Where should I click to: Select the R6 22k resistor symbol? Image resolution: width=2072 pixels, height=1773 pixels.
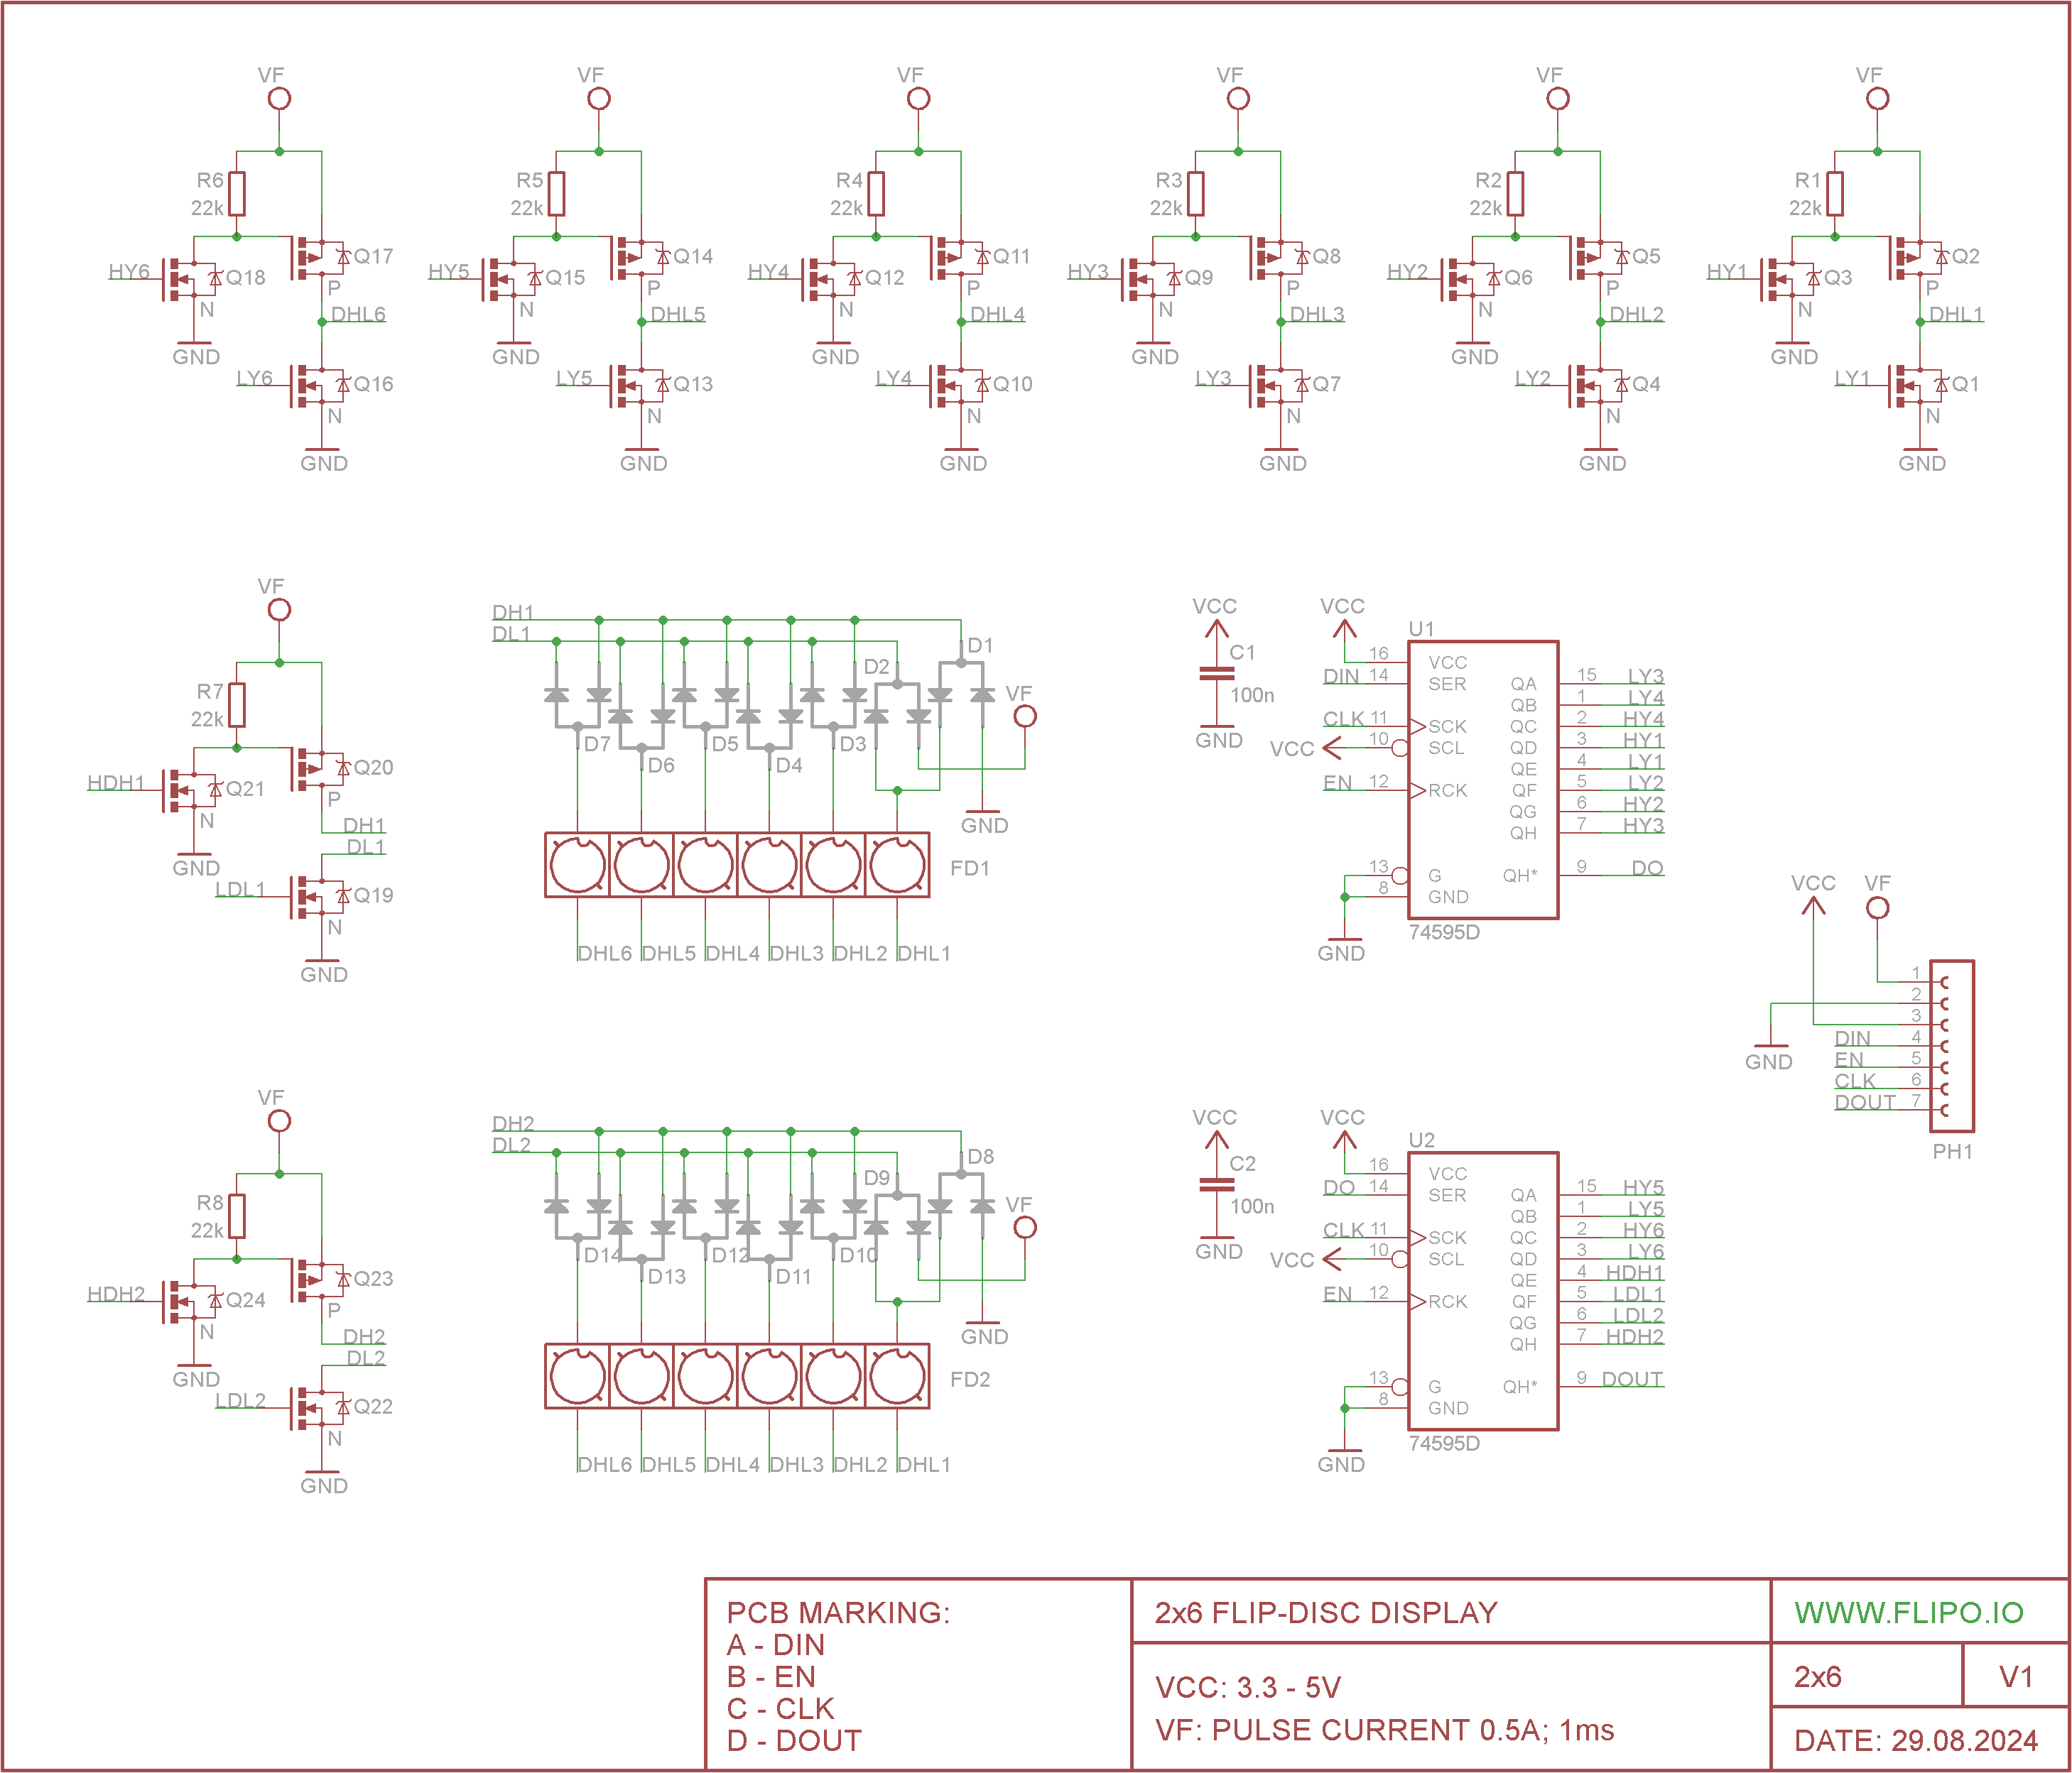tap(237, 194)
